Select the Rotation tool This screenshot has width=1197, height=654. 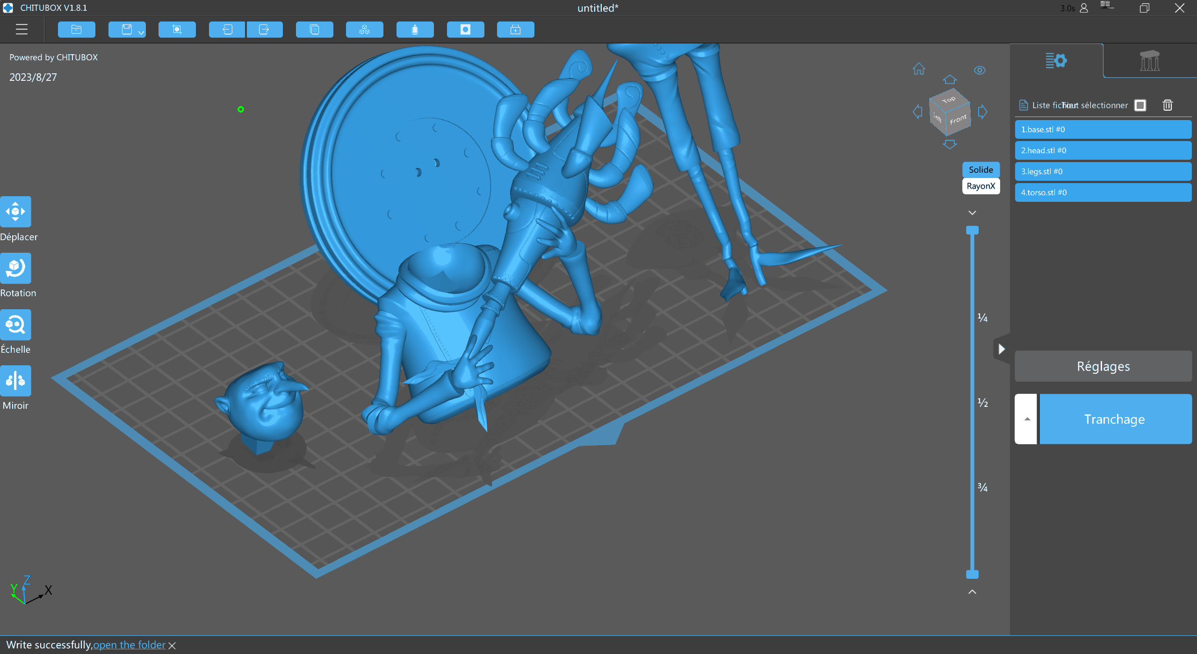click(15, 268)
